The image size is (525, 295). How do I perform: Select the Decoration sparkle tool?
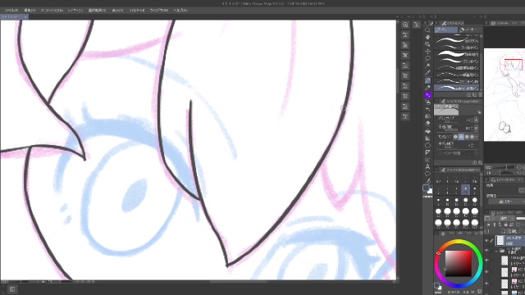click(427, 109)
